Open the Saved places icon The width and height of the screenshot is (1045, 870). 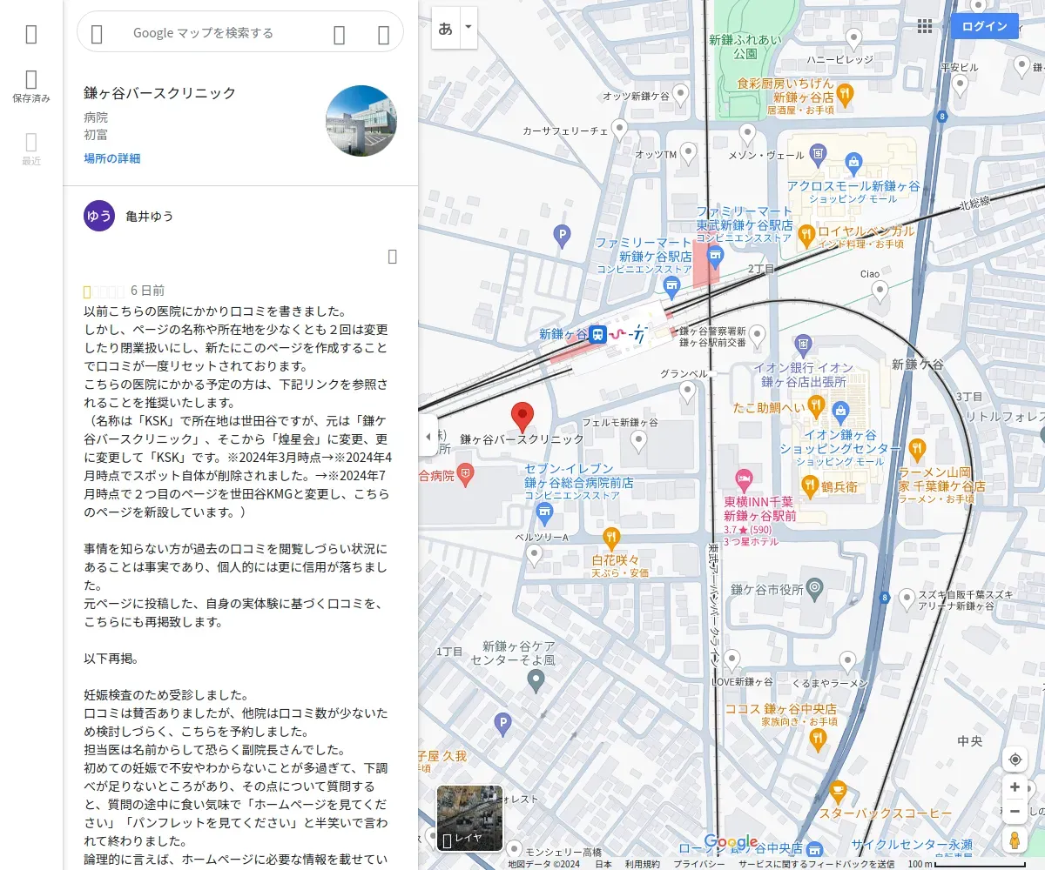pyautogui.click(x=31, y=87)
